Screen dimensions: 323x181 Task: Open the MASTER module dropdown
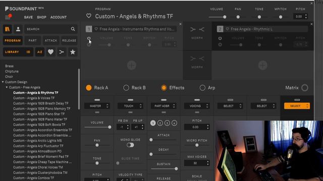coord(97,106)
